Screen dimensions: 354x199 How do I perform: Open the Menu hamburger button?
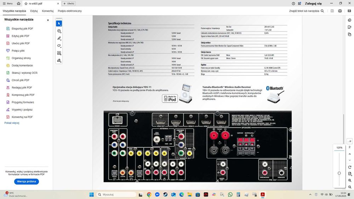coord(7,4)
